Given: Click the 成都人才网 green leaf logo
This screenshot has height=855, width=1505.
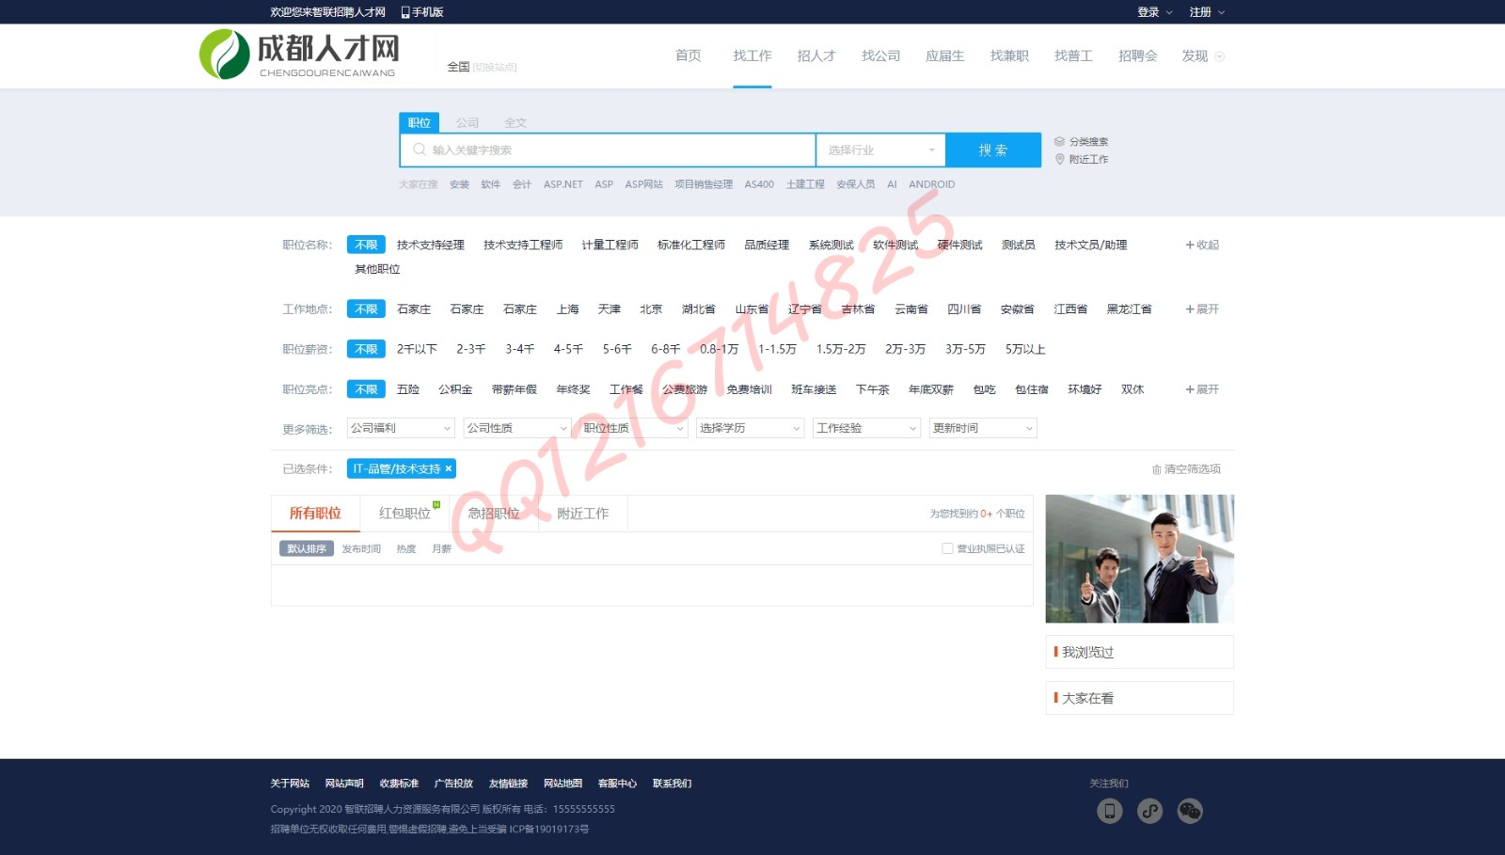Looking at the screenshot, I should [x=224, y=55].
